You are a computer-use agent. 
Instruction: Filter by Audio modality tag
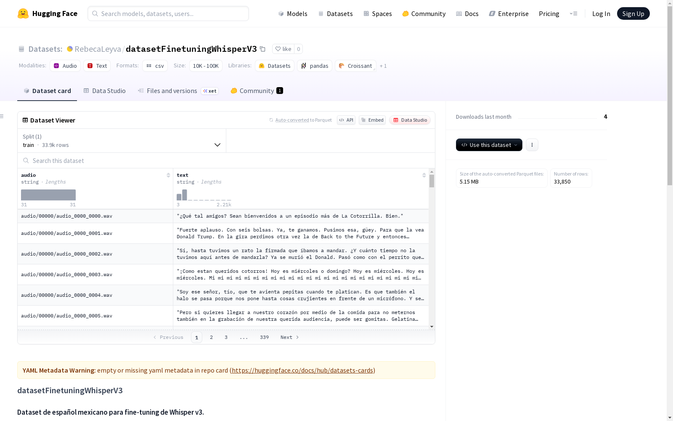pyautogui.click(x=65, y=66)
